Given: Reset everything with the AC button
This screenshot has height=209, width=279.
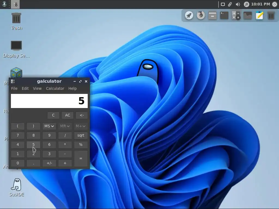Looking at the screenshot, I should (68, 115).
